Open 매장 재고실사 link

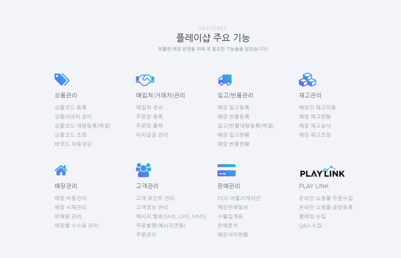click(315, 125)
